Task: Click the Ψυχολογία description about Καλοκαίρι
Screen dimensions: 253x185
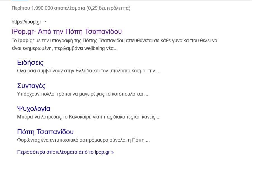Action: pos(89,117)
